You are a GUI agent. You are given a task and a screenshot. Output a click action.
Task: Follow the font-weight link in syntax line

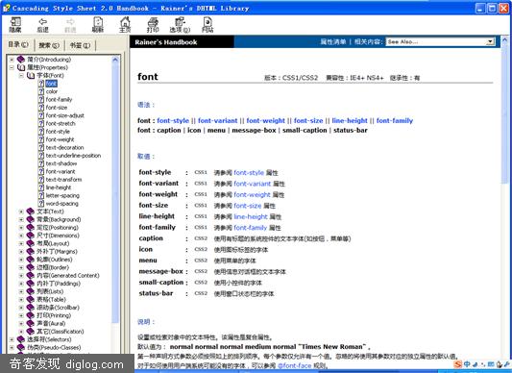point(266,120)
